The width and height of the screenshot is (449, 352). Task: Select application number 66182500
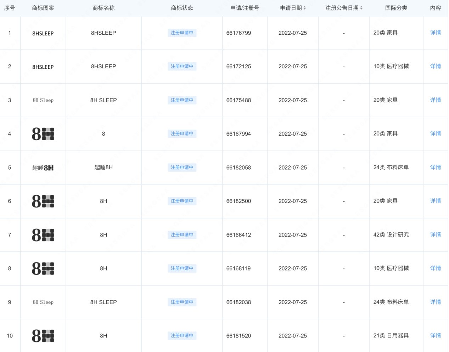click(x=238, y=201)
